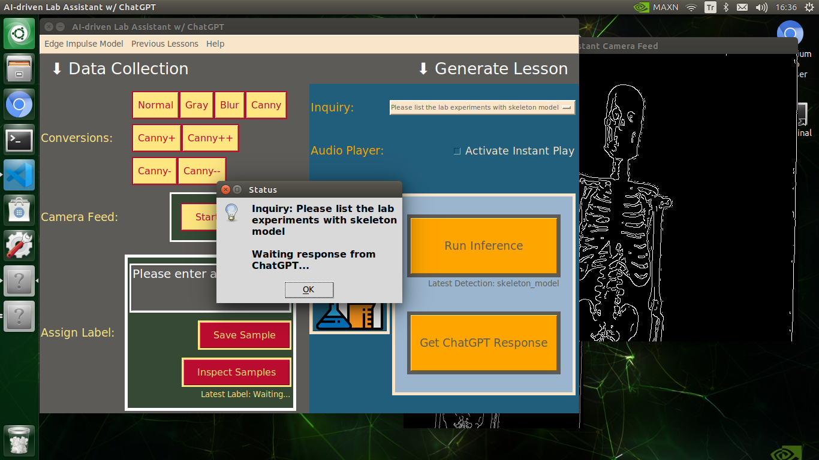This screenshot has height=460, width=819.
Task: Click the upper question-mark dock icon
Action: point(20,281)
